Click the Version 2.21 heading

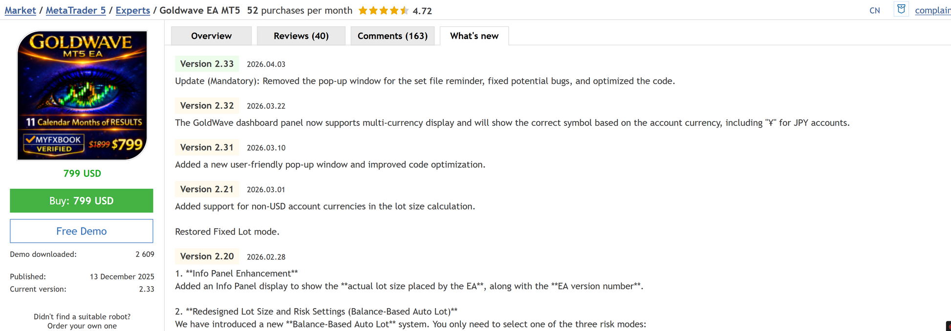(207, 189)
